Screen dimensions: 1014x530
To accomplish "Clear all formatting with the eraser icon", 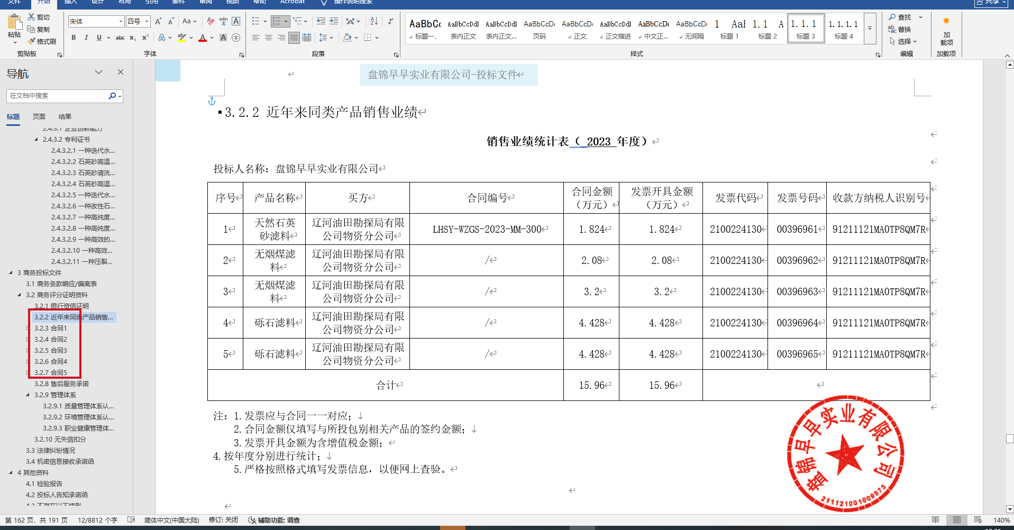I will click(211, 21).
